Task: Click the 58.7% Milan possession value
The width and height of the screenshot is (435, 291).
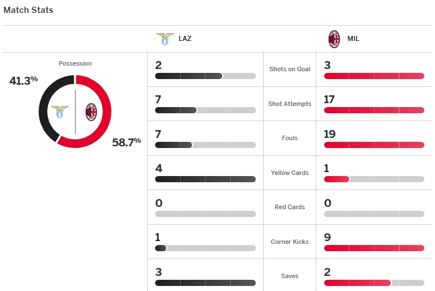Action: (127, 142)
